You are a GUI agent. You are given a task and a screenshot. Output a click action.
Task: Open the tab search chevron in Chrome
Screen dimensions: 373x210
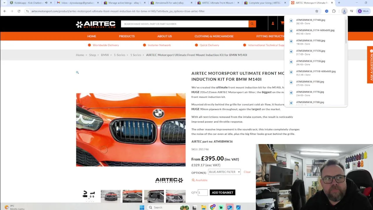tap(4, 3)
